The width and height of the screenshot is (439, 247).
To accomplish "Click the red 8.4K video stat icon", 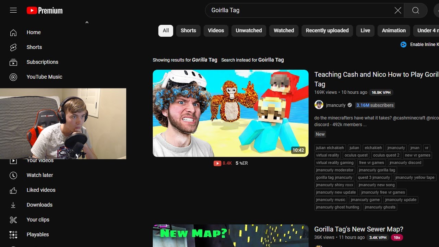I will point(217,163).
